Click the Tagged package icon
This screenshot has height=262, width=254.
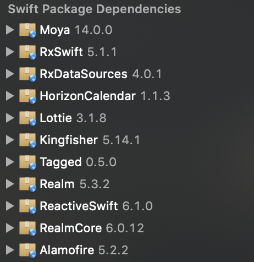[x=27, y=162]
